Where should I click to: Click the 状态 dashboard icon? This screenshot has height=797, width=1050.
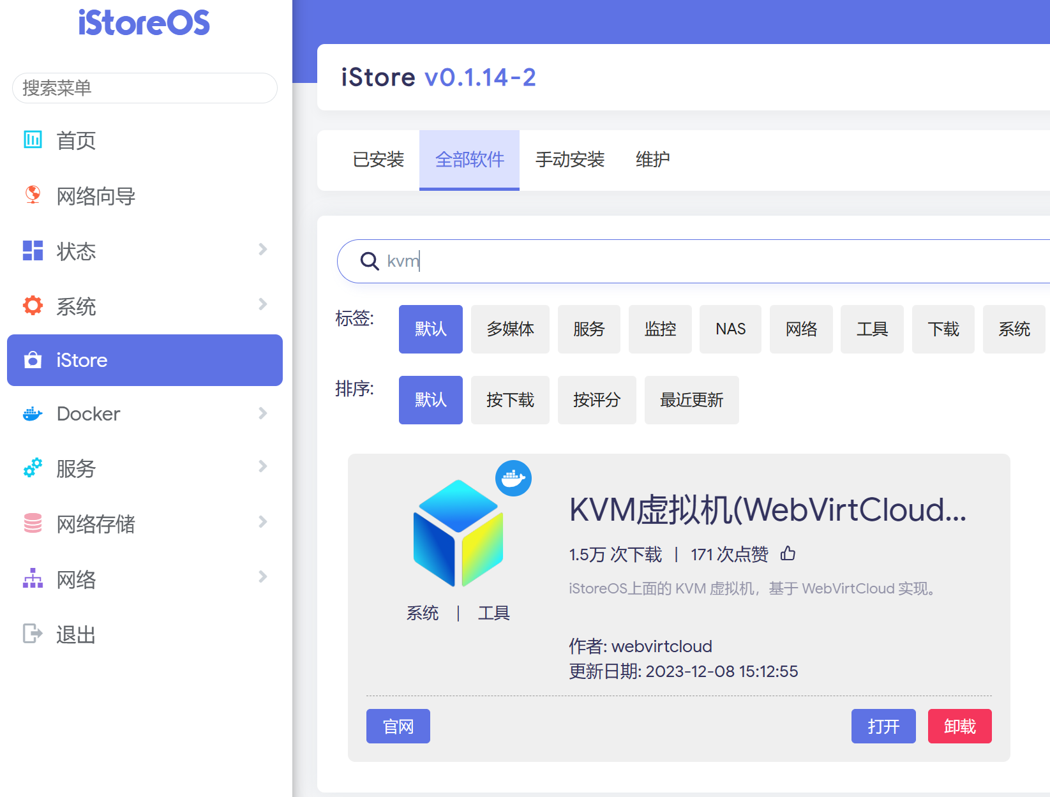[x=33, y=250]
